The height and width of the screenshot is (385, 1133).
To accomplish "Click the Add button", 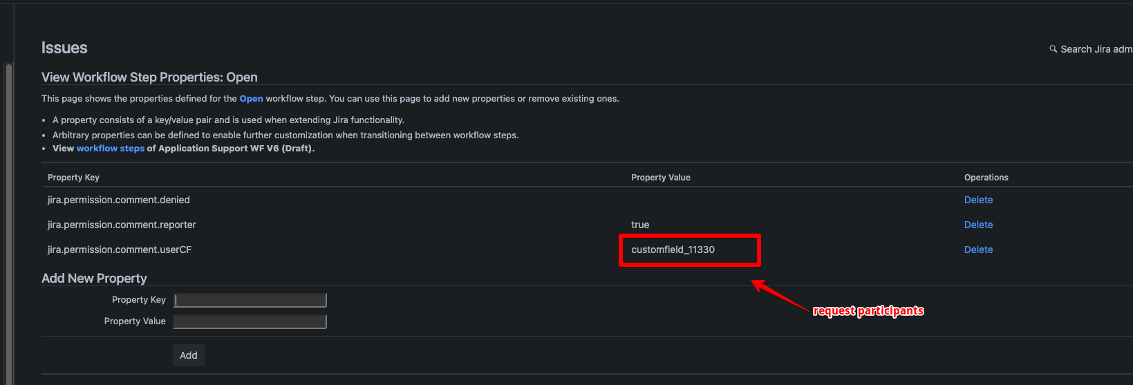I will pyautogui.click(x=189, y=355).
